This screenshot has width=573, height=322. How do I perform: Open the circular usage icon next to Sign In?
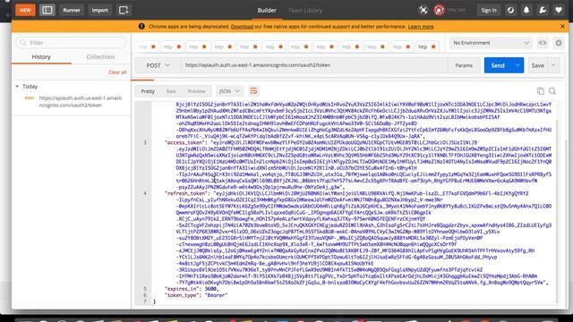(x=510, y=10)
